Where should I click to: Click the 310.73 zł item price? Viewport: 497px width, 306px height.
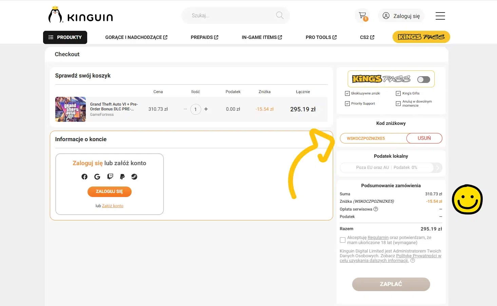pos(158,109)
